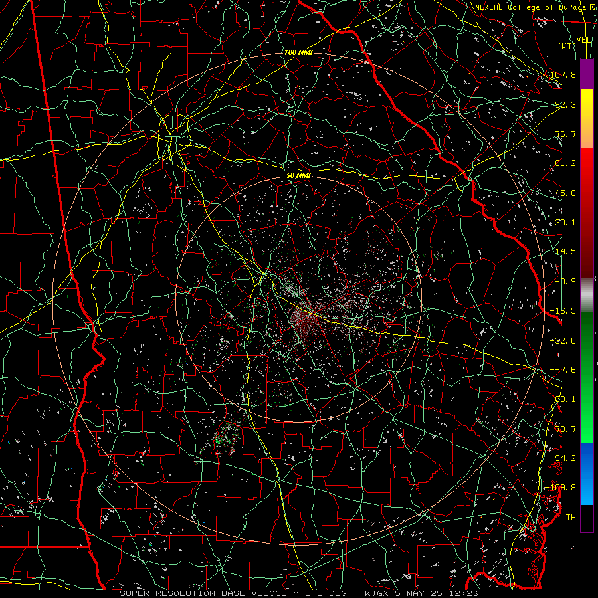Click the light blue segment of the color bar

tap(587, 492)
